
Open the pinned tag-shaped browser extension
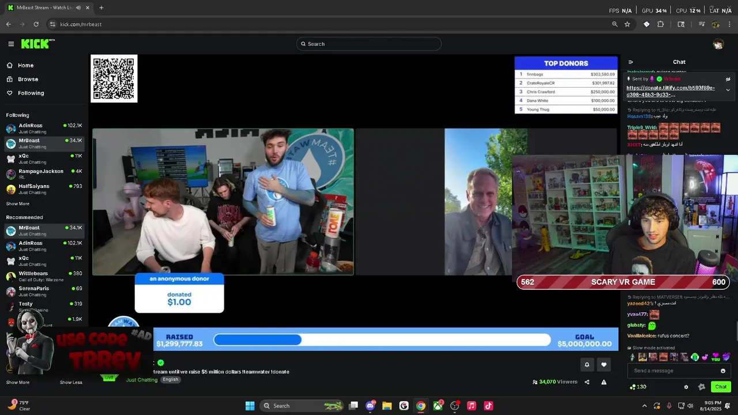pyautogui.click(x=646, y=24)
